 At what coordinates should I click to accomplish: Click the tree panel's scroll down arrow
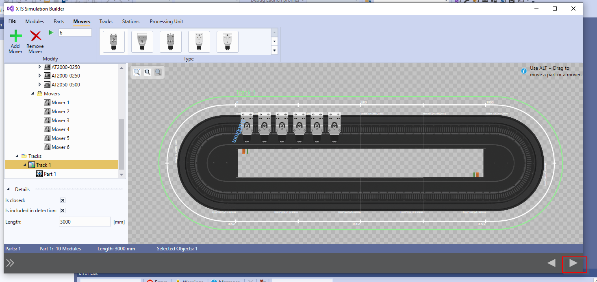point(122,174)
